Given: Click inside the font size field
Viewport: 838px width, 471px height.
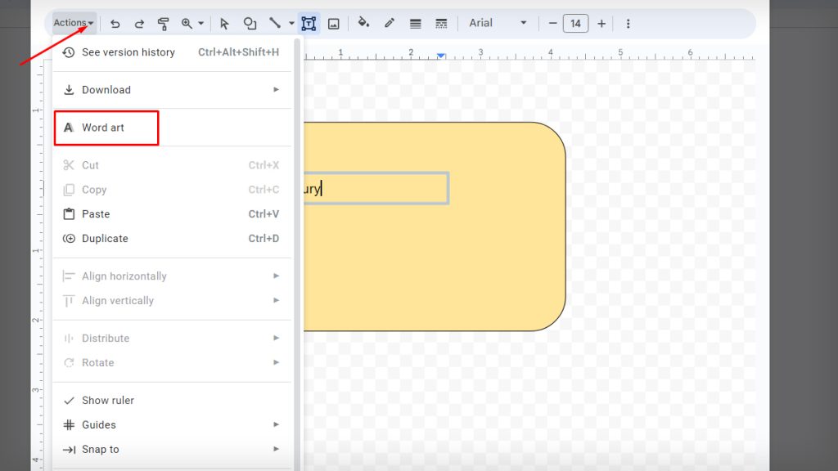Looking at the screenshot, I should click(575, 23).
